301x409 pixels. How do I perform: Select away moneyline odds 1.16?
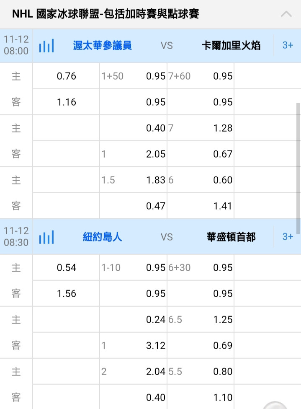[66, 102]
